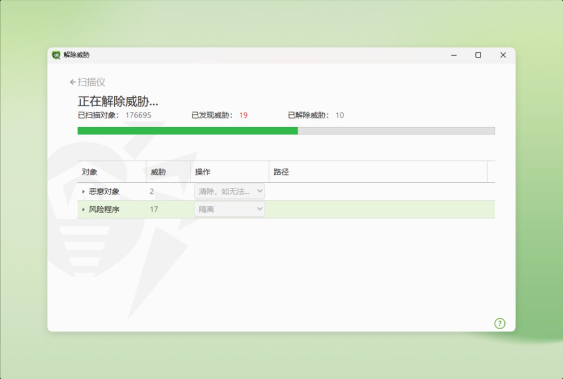The width and height of the screenshot is (563, 379).
Task: Open the 清除 action dropdown for 恶意对象
Action: point(229,191)
